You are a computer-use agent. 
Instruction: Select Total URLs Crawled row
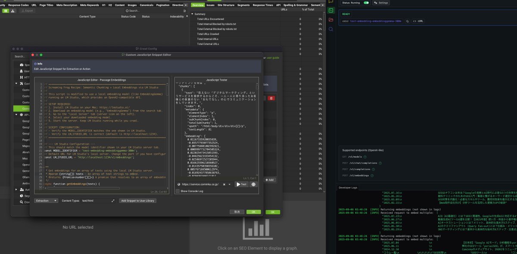click(258, 34)
